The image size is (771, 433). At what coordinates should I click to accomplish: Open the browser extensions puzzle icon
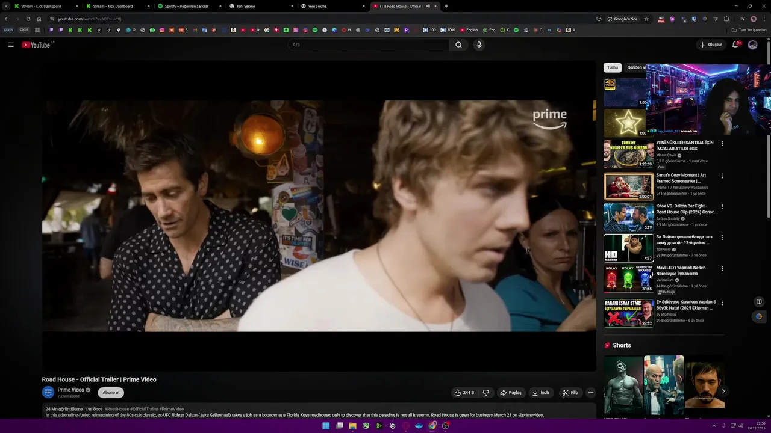[726, 19]
